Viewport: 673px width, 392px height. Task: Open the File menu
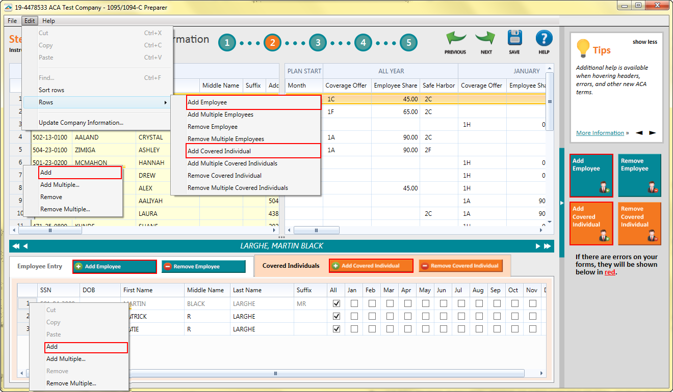(x=12, y=21)
